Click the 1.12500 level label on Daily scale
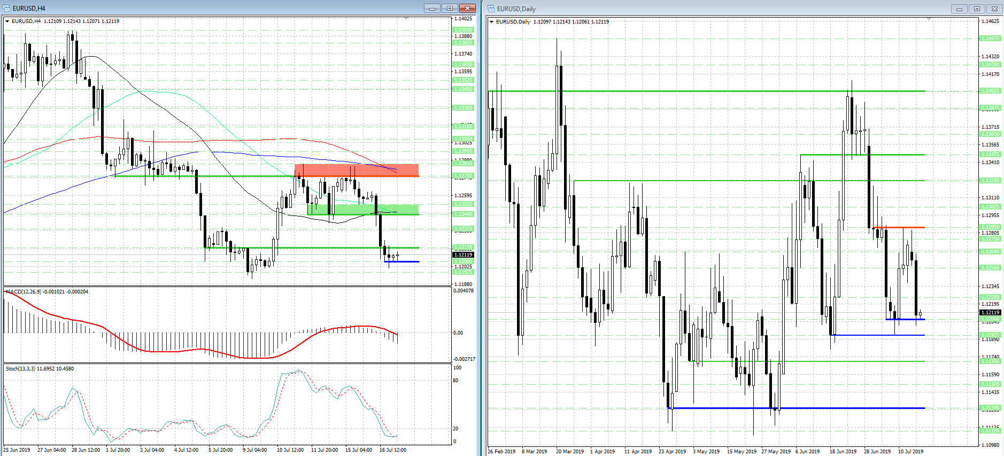Image resolution: width=1004 pixels, height=456 pixels. (990, 268)
